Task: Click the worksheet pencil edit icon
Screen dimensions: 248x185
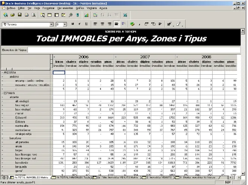Action: pyautogui.click(x=64, y=15)
